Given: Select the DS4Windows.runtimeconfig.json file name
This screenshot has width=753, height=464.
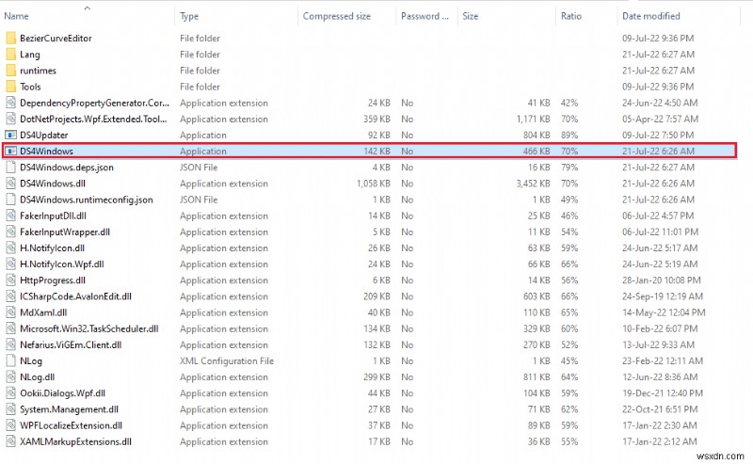Looking at the screenshot, I should pos(87,200).
